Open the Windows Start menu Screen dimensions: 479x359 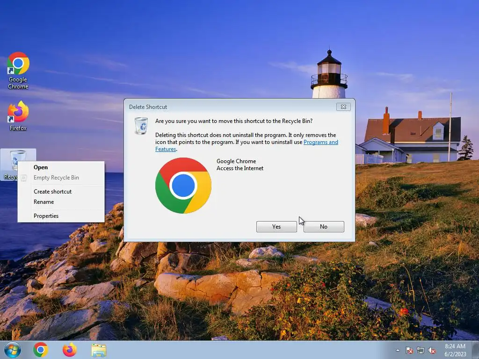[x=13, y=350]
